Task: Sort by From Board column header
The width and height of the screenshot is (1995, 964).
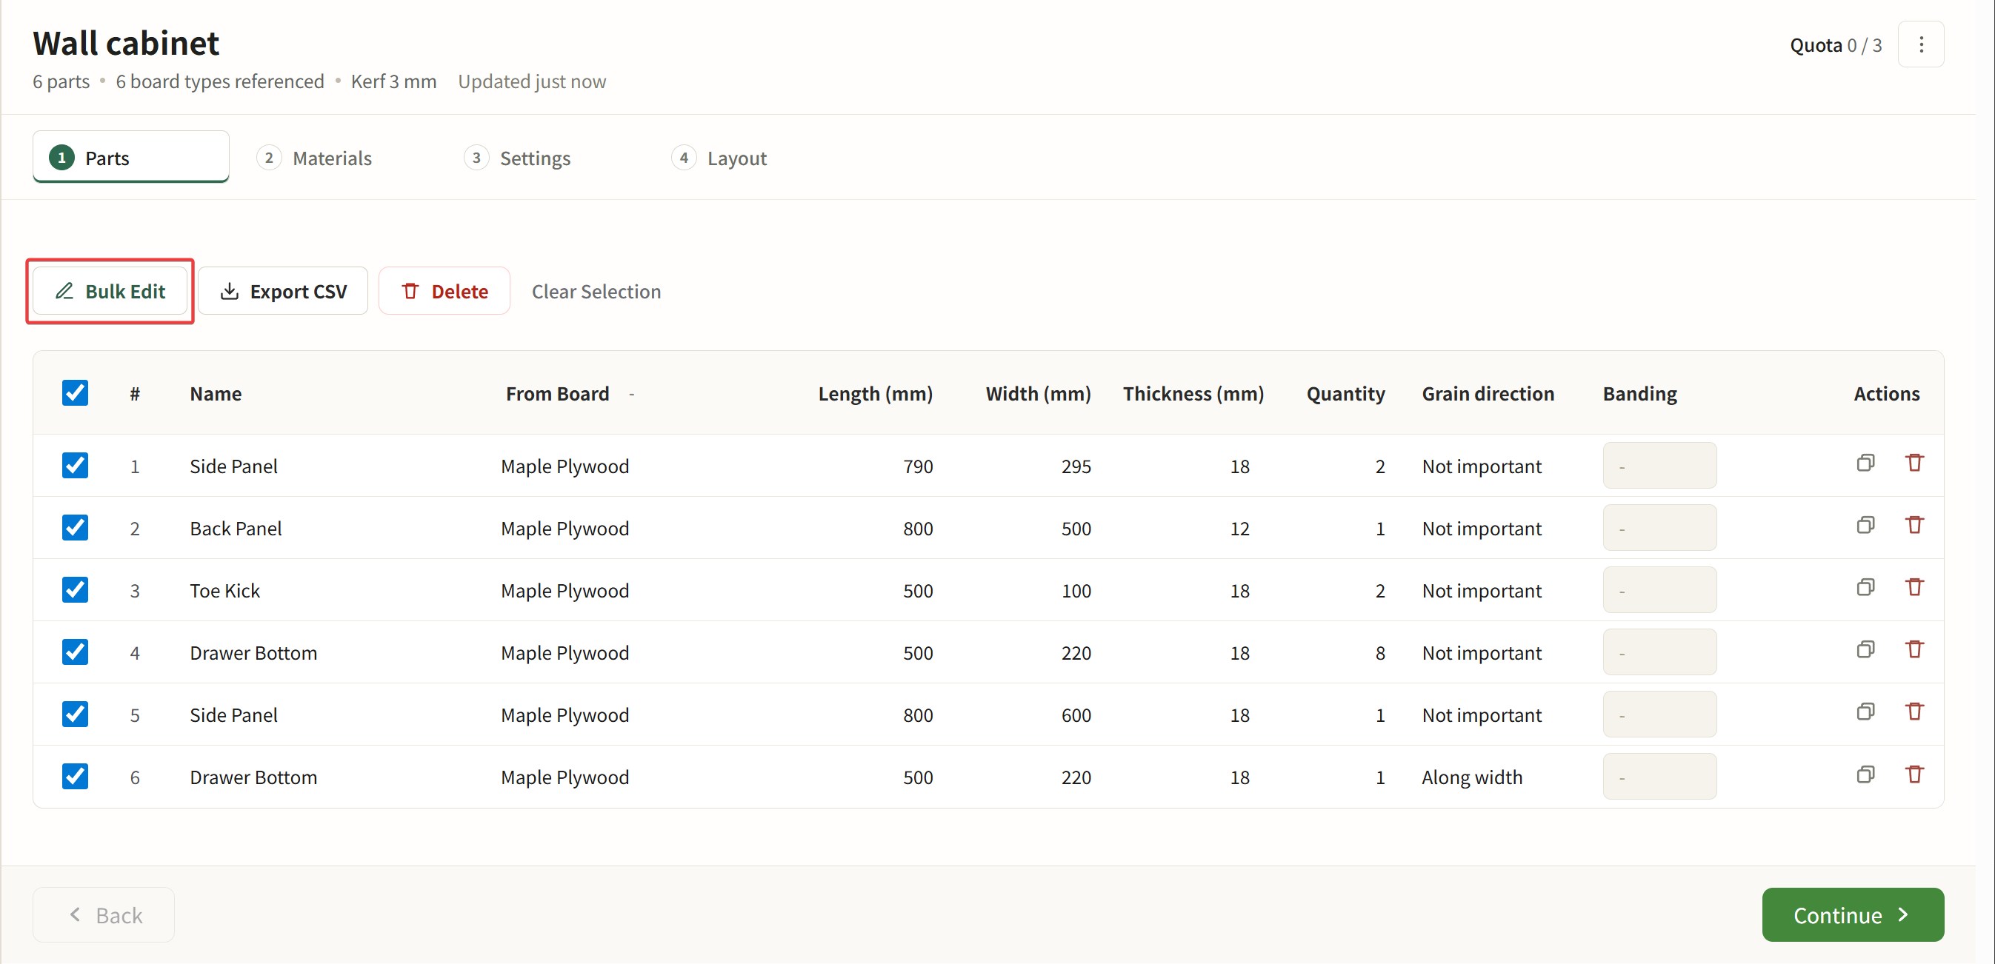Action: point(557,394)
